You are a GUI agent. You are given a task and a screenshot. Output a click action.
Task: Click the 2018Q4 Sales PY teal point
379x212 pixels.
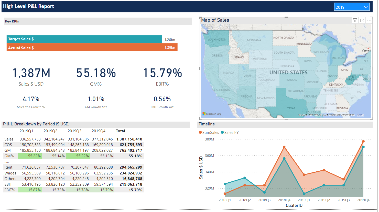coord(284,159)
